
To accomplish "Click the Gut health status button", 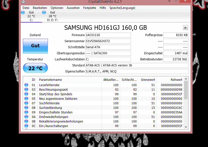I will click(35, 46).
